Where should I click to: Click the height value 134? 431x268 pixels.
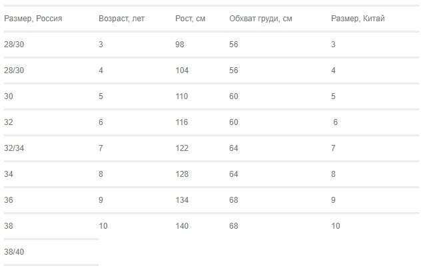182,200
